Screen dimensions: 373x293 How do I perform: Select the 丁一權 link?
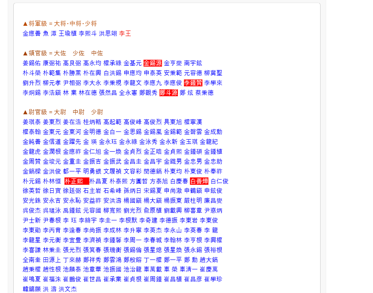tap(153, 260)
